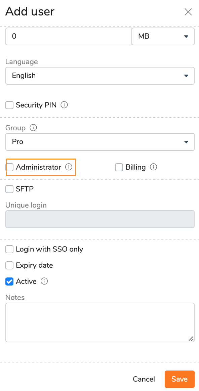Close the Add user dialog
This screenshot has width=199, height=391.
(188, 12)
